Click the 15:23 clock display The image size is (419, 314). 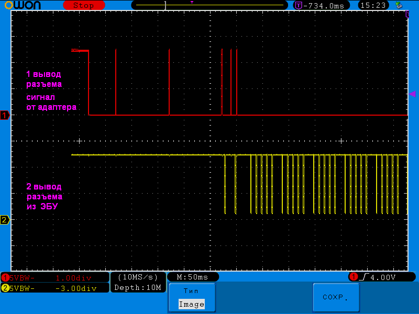[372, 5]
